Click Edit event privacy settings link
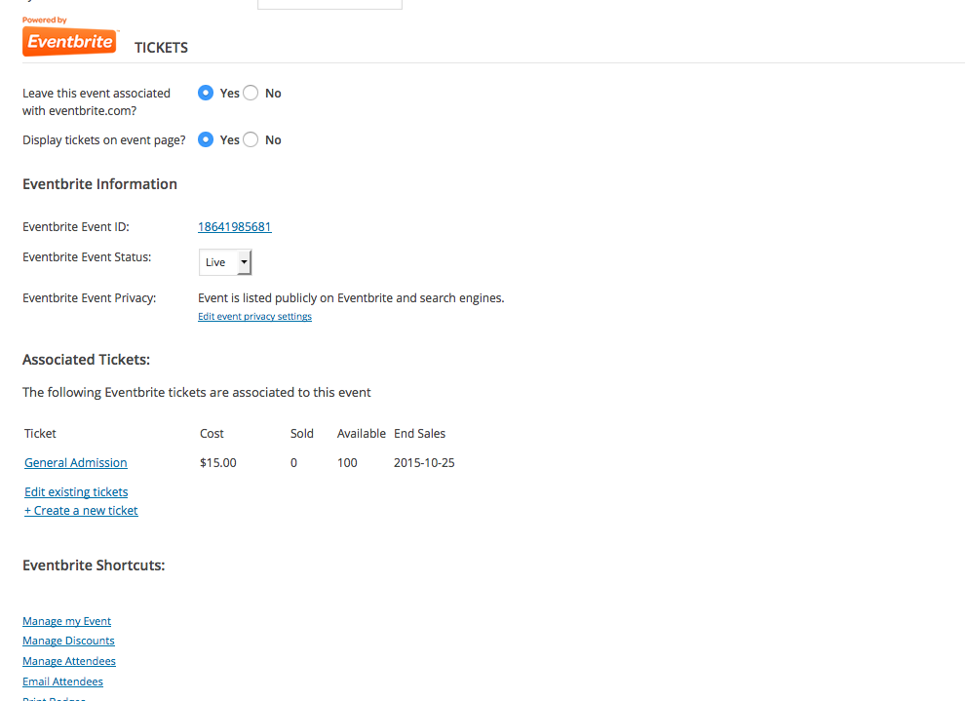967x701 pixels. click(254, 317)
